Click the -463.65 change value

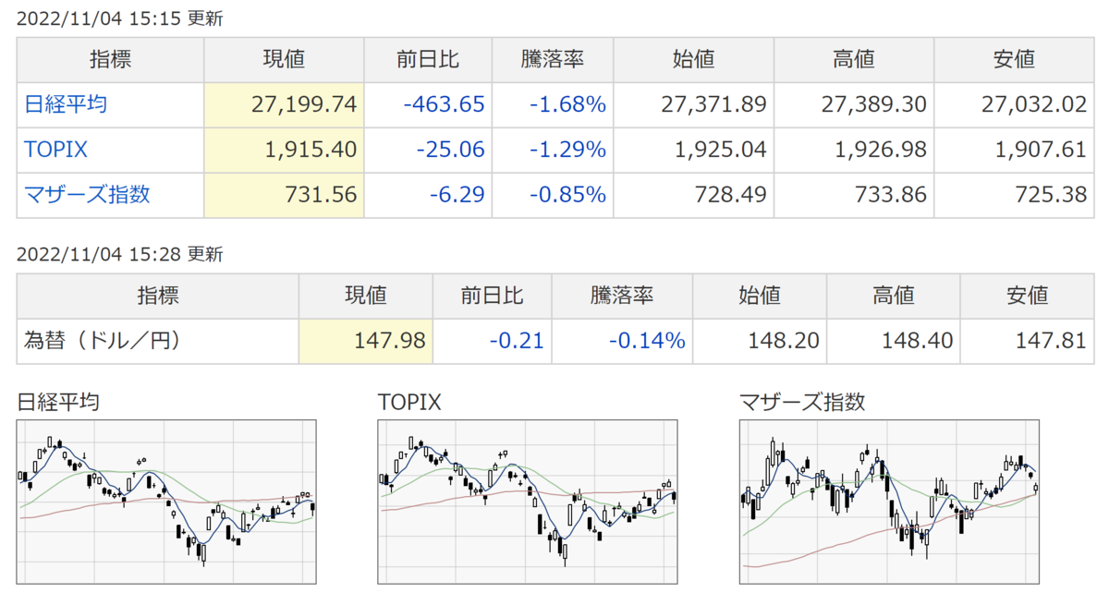[x=444, y=104]
